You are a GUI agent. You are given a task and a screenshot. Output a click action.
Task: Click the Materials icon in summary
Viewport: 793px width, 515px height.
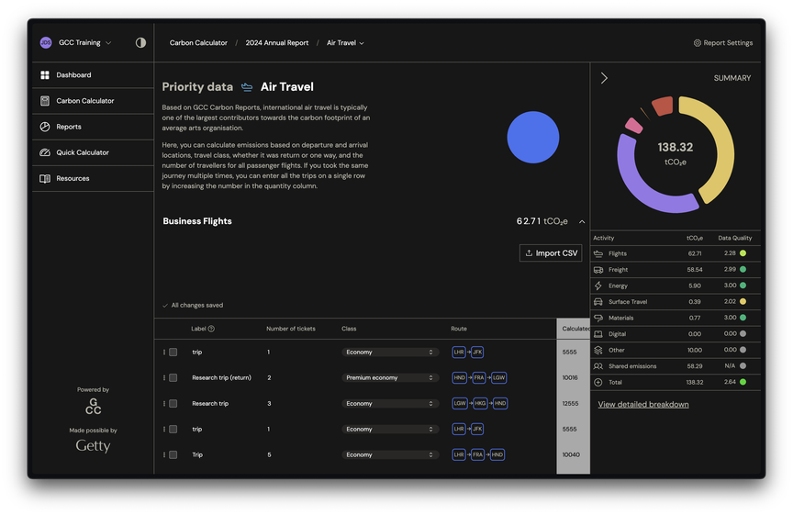click(x=598, y=319)
